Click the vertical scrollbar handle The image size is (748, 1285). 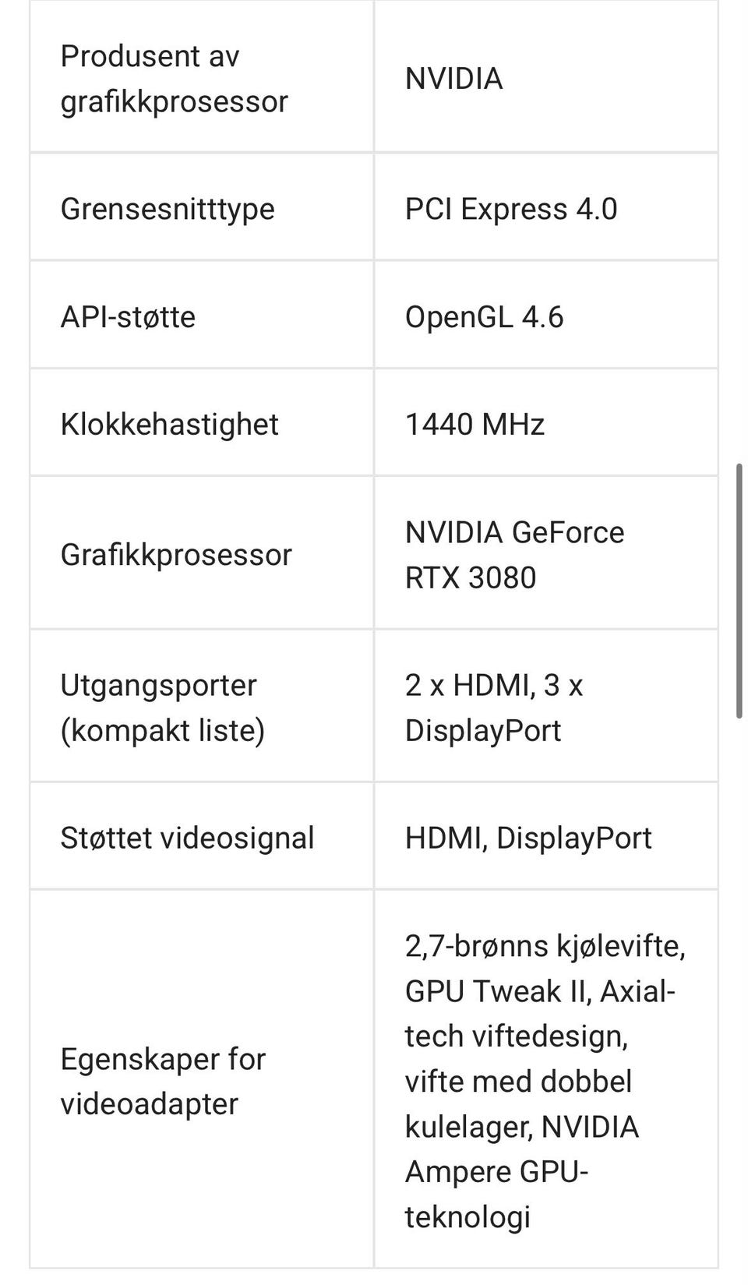click(739, 591)
